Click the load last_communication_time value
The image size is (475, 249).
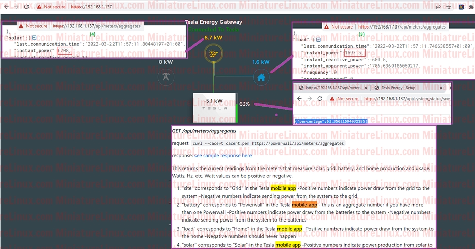click(422, 46)
